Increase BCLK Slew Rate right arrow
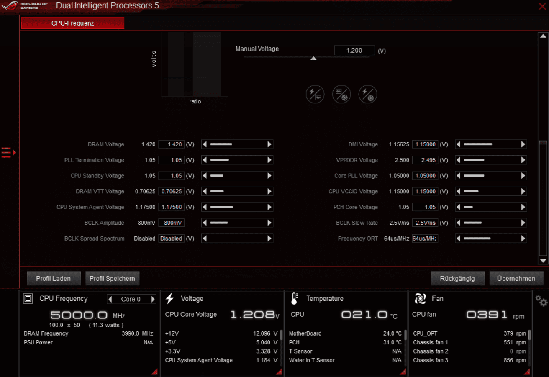Screen dimensions: 549x377 523,223
